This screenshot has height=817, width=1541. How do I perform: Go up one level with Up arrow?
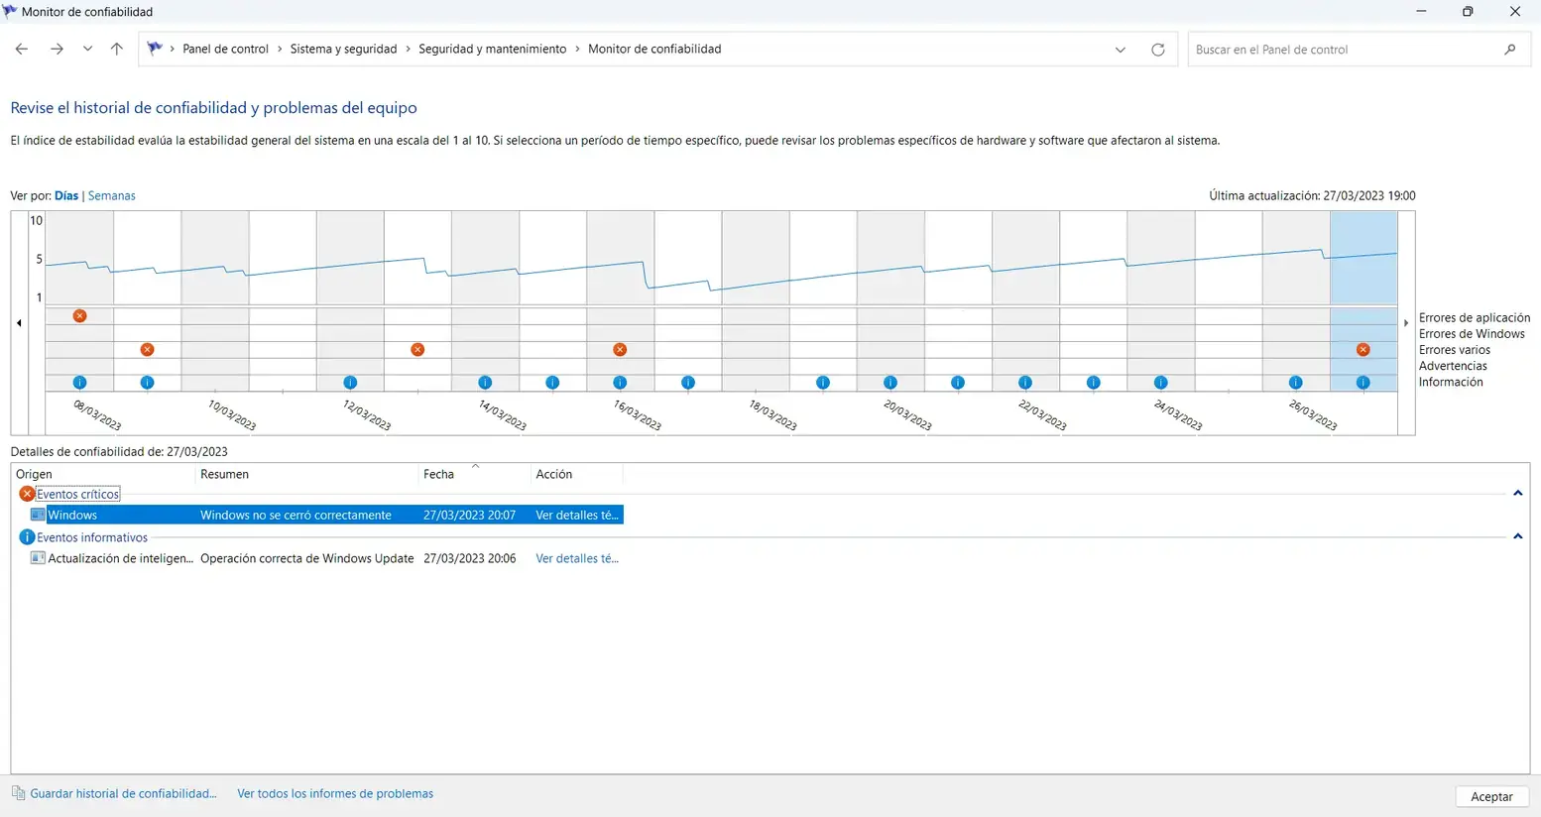click(117, 49)
